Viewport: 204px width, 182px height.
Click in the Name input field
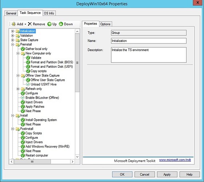149,41
